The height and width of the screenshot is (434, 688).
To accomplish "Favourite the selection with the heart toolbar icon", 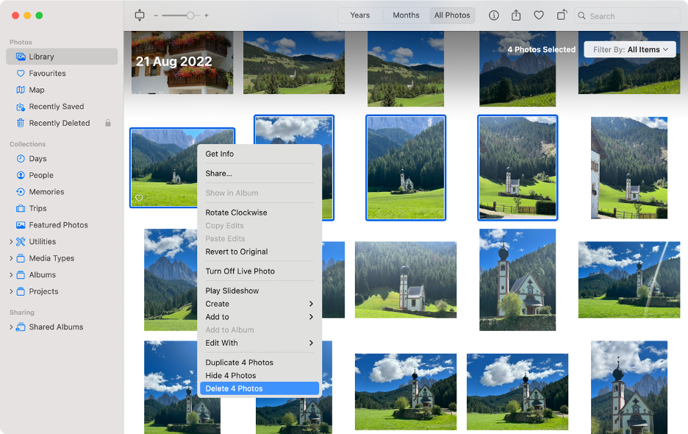I will click(539, 15).
